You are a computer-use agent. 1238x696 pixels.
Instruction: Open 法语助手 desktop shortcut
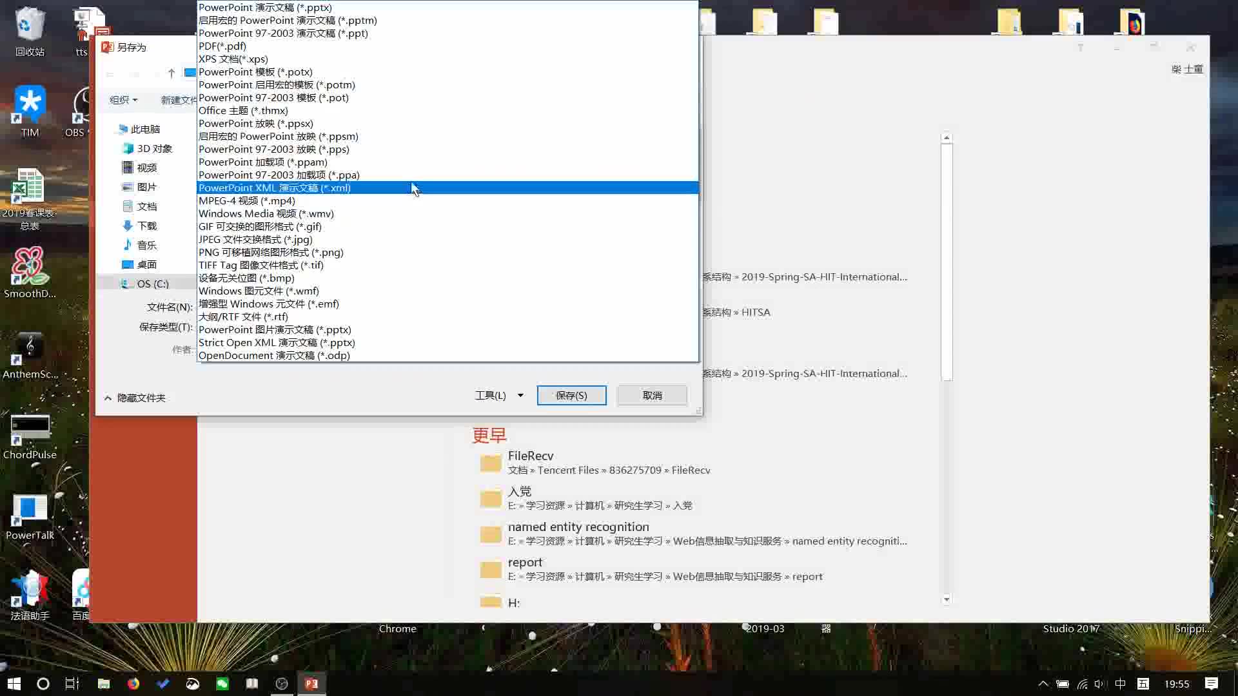(30, 595)
